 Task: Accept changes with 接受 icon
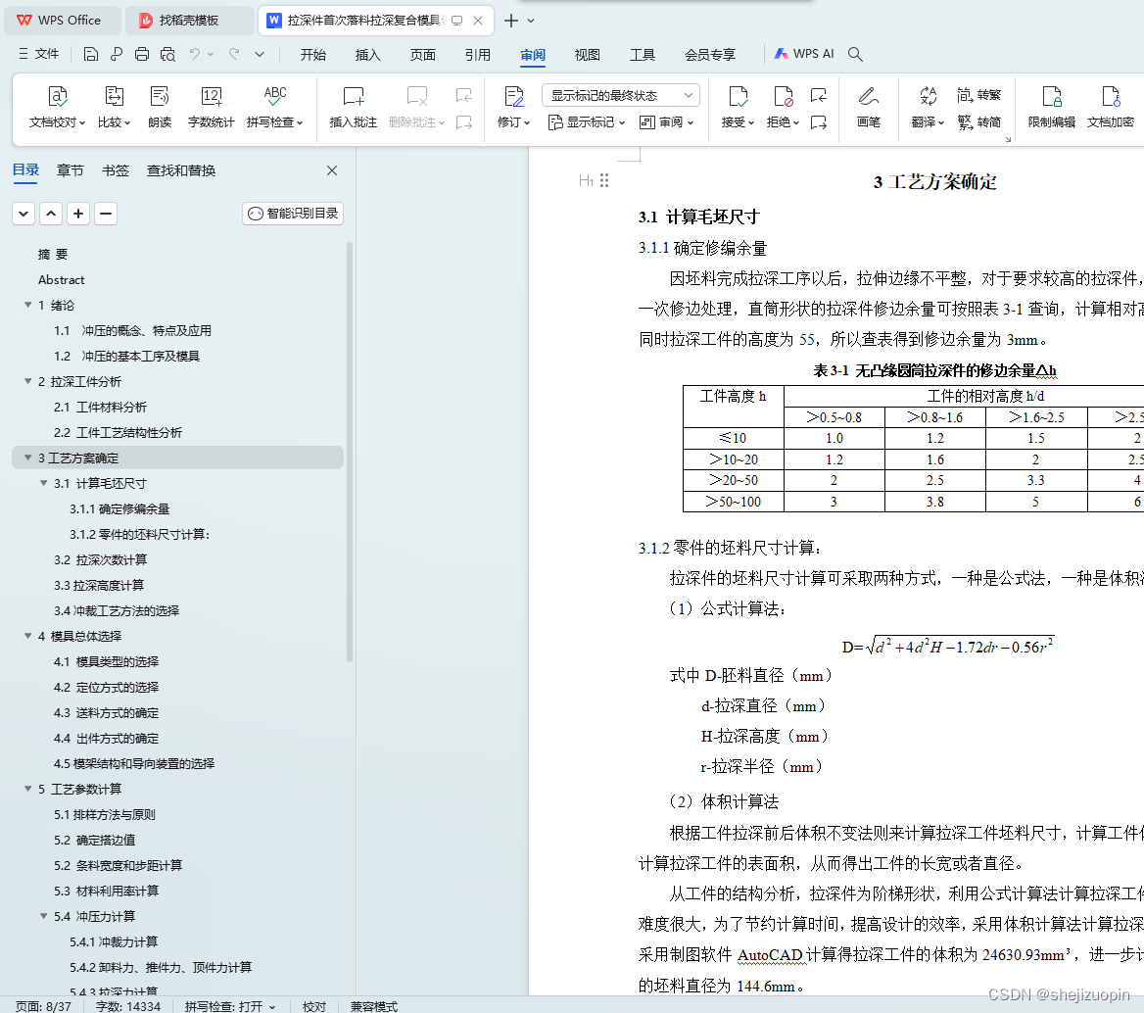point(738,96)
